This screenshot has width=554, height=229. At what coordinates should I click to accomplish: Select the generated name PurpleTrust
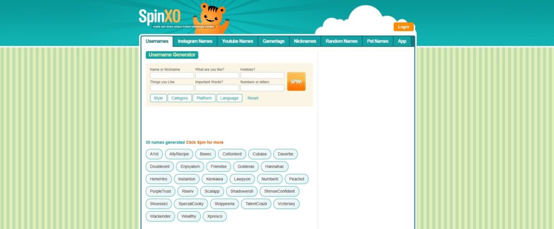(160, 191)
